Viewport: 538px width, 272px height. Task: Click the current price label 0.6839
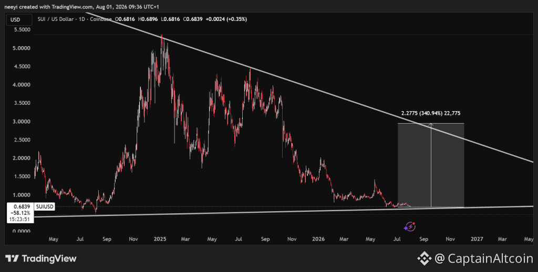tap(22, 206)
